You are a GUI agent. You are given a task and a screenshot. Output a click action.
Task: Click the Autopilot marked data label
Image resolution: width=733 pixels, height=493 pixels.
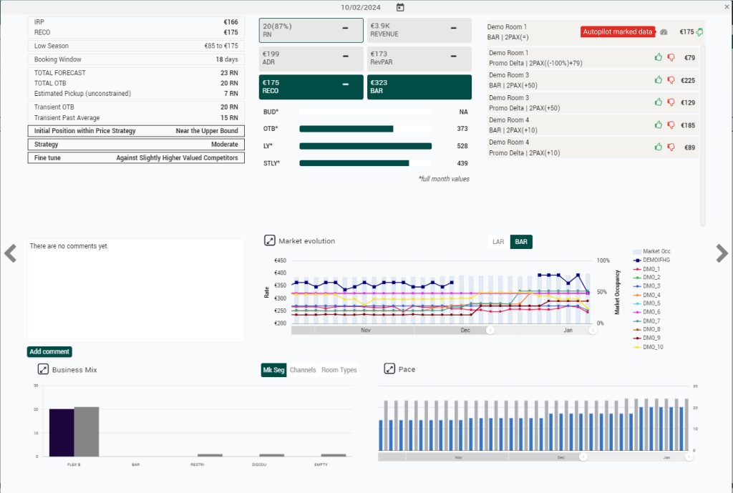pyautogui.click(x=617, y=31)
